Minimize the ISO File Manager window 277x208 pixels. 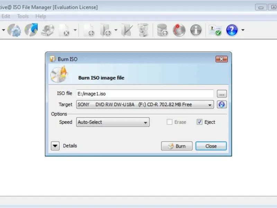tap(261, 7)
